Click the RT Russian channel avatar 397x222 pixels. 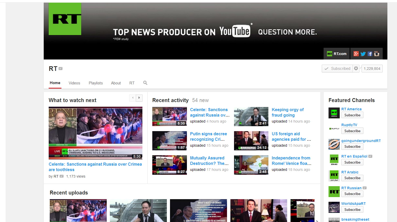click(x=334, y=192)
